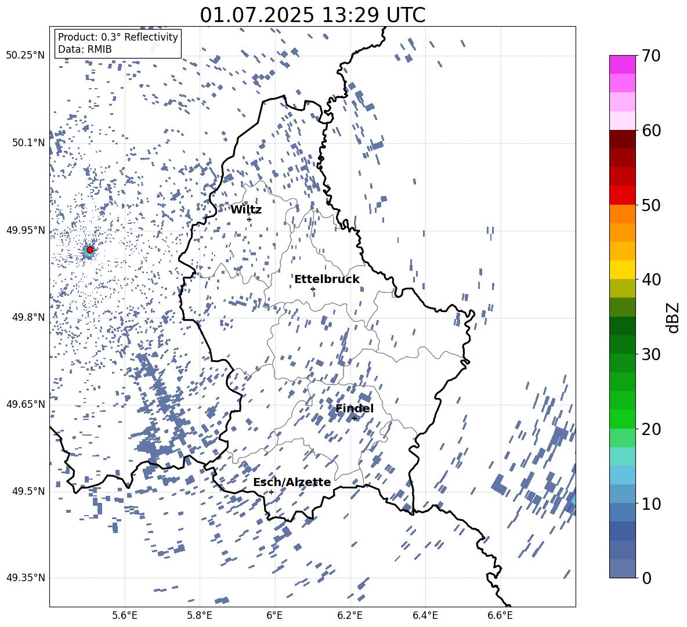Click the dBZ colorbar axis label
Image resolution: width=687 pixels, height=627 pixels.
[x=674, y=317]
